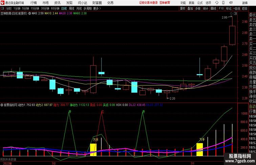
Task: Click the 证券交易未登录 login status text
Action: click(x=148, y=3)
